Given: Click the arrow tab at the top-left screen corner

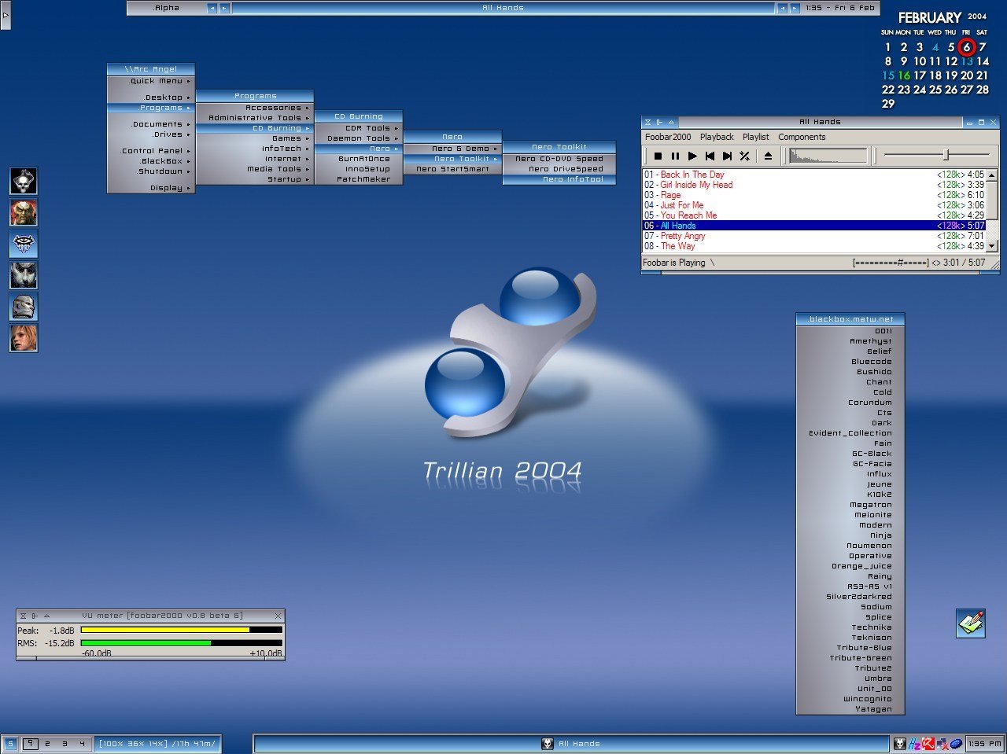Looking at the screenshot, I should (5, 15).
